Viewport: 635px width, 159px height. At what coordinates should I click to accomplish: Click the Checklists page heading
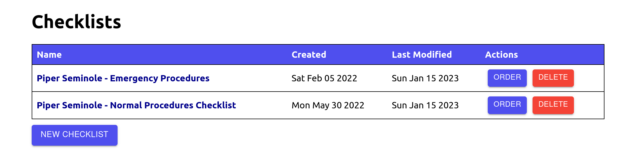(76, 22)
